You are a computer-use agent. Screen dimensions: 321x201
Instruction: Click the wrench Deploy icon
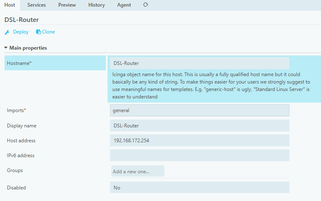click(7, 32)
